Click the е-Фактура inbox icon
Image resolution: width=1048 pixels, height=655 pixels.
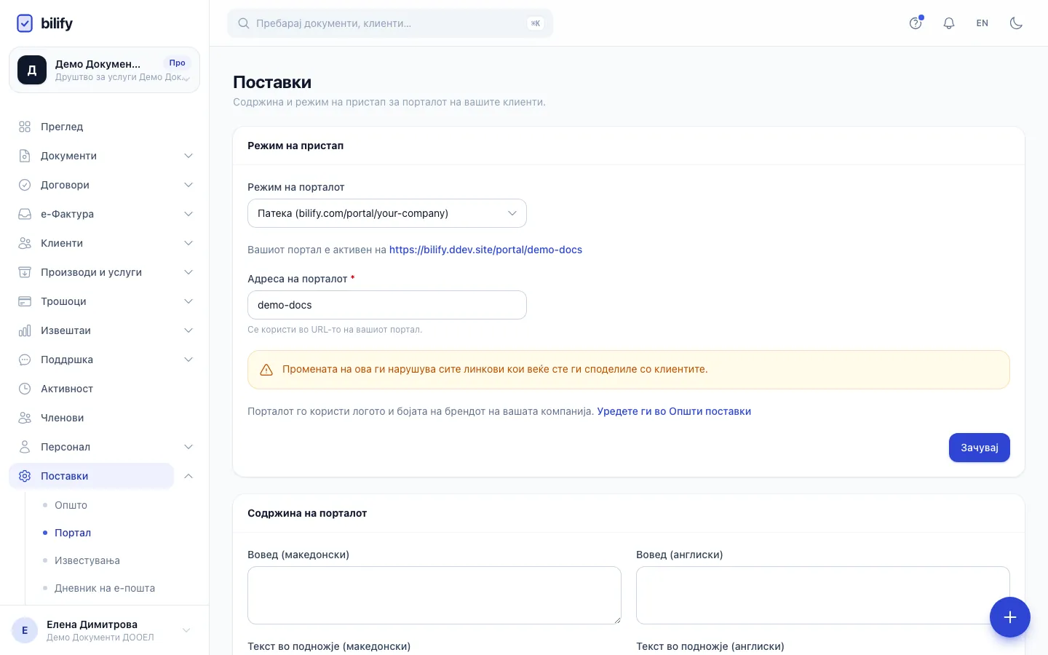tap(25, 214)
